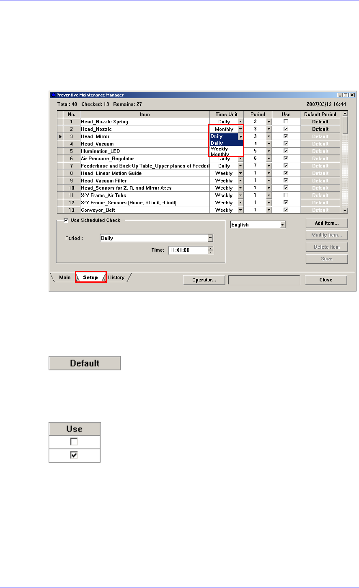This screenshot has height=588, width=359.
Task: Toggle Use checkbox for Air Pressure_Regulator row
Action: click(x=286, y=159)
